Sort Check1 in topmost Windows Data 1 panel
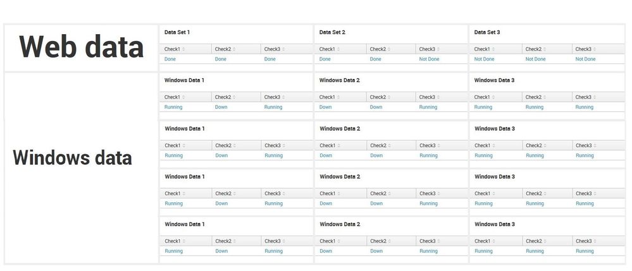The height and width of the screenshot is (271, 632). point(183,97)
